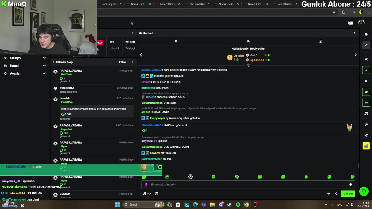Screen dimensions: 372x209
Task: Click the pencil edit icon in right sidebar
Action: 366,45
